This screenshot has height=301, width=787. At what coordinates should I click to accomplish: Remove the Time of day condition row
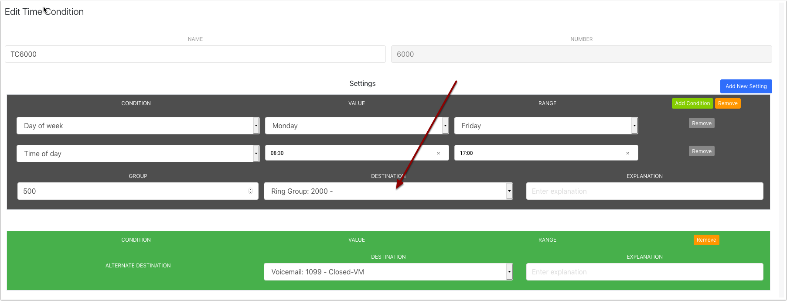(x=702, y=151)
